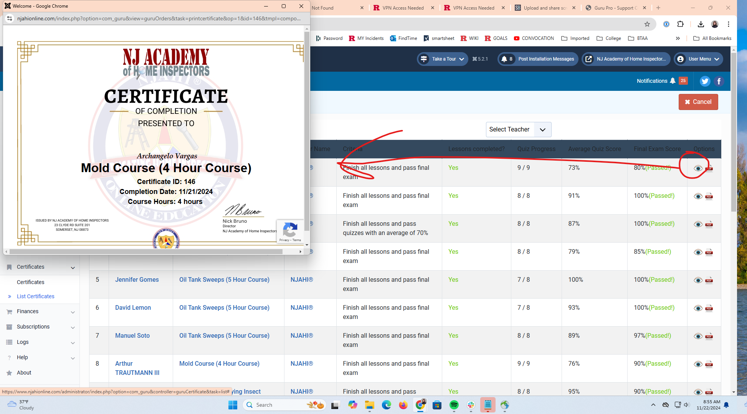Click the Twitter icon in header
The height and width of the screenshot is (414, 747).
point(705,81)
